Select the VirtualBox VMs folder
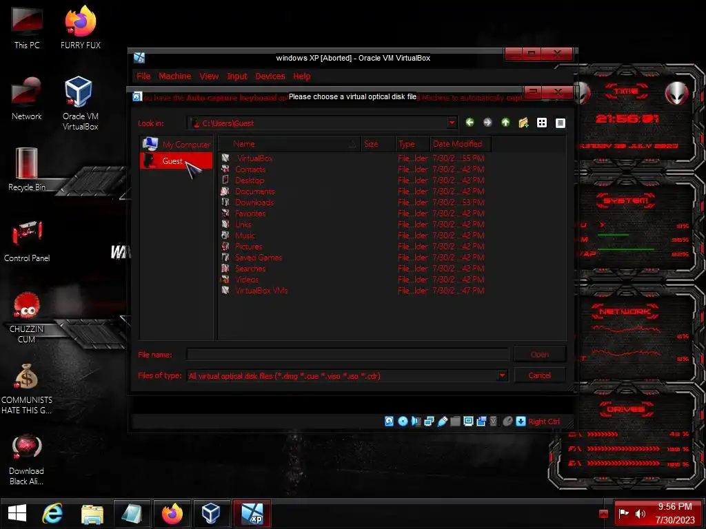Screen dimensions: 706x529 [x=261, y=291]
